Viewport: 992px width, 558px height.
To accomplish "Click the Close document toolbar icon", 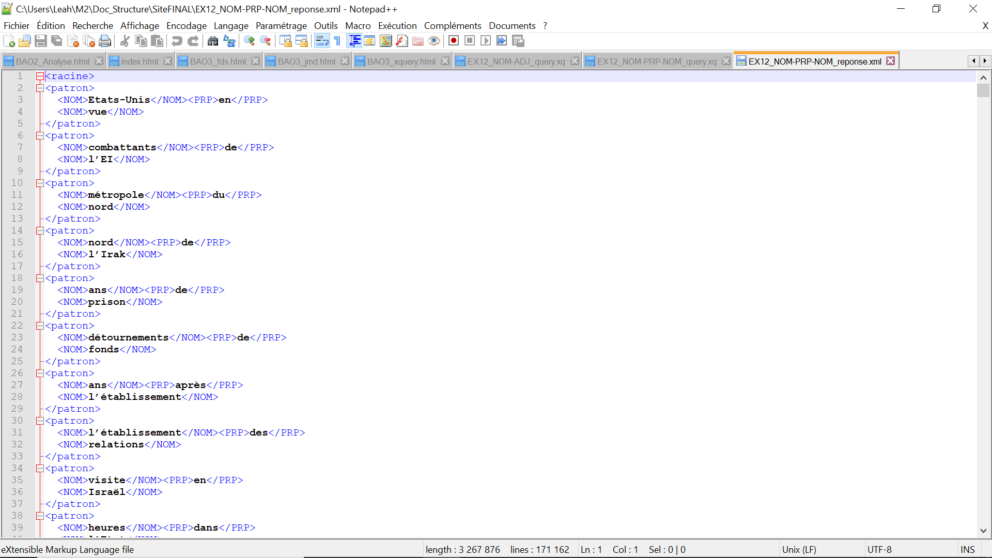I will coord(73,41).
